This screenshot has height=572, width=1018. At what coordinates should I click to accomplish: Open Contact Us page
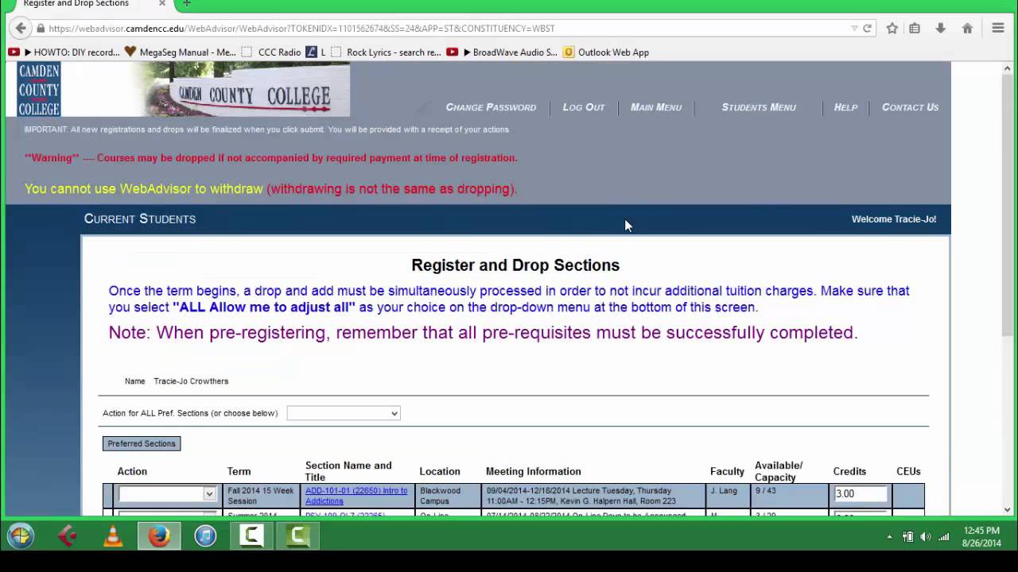click(x=910, y=107)
